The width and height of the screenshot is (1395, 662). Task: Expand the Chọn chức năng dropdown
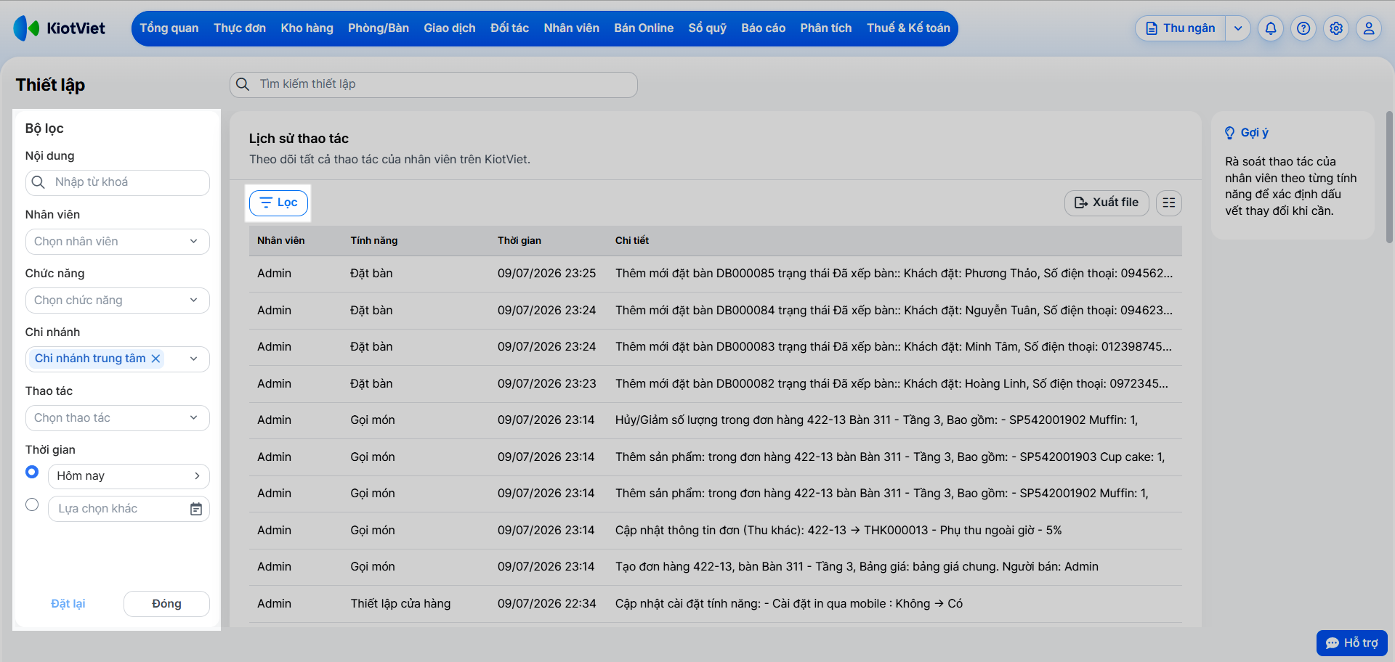tap(118, 301)
